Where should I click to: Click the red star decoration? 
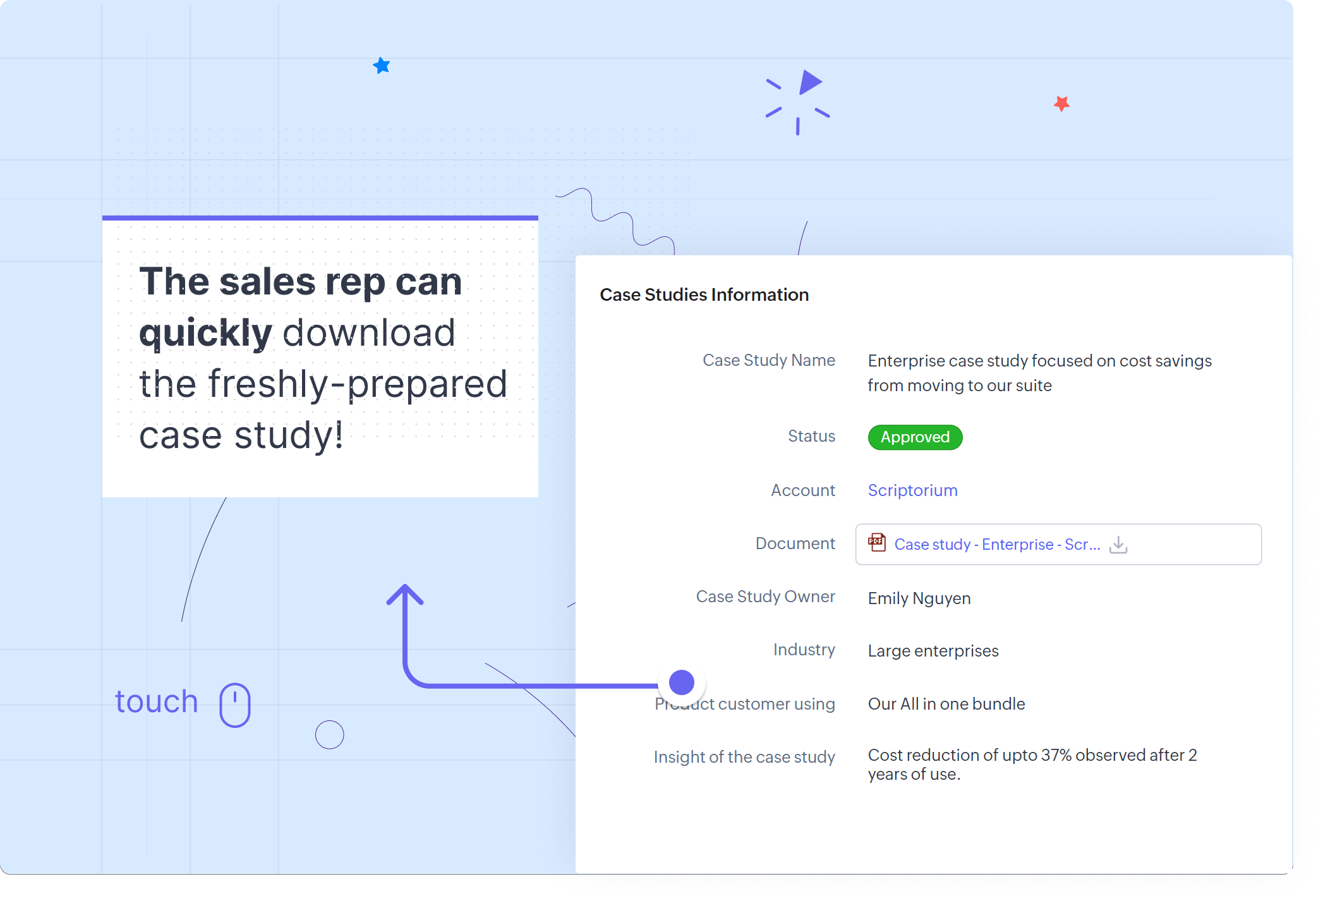coord(1061,104)
